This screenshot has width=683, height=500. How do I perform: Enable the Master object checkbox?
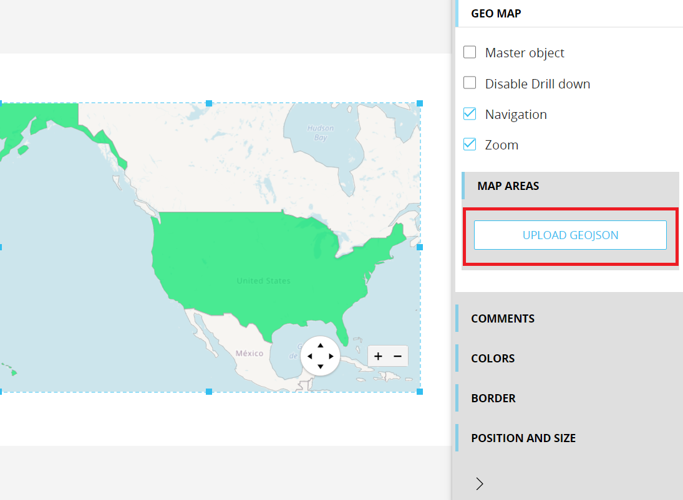(470, 52)
